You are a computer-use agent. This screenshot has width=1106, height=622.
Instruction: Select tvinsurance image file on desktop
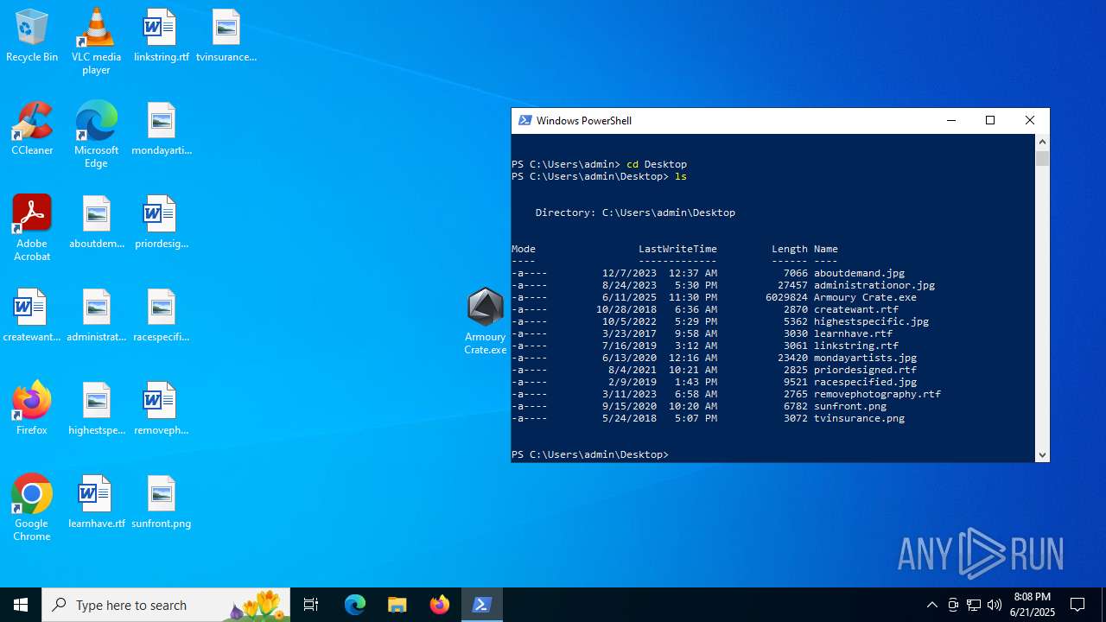click(x=226, y=36)
